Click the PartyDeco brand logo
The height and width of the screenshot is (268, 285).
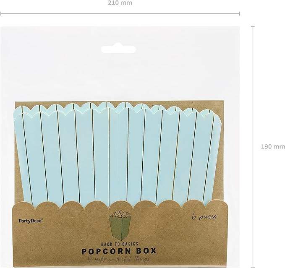tap(31, 221)
